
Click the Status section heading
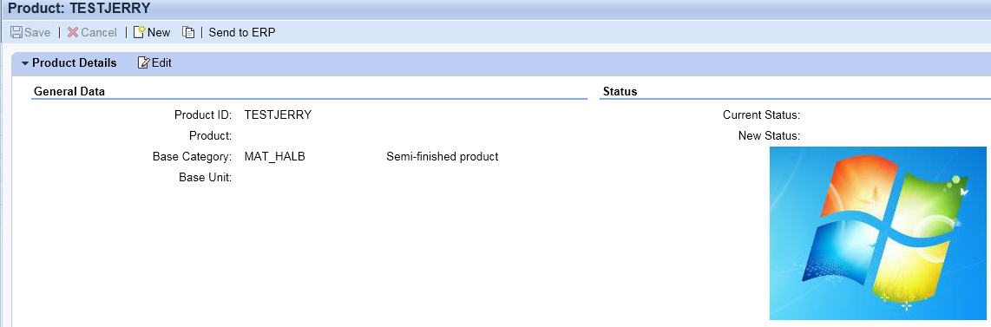pyautogui.click(x=620, y=92)
